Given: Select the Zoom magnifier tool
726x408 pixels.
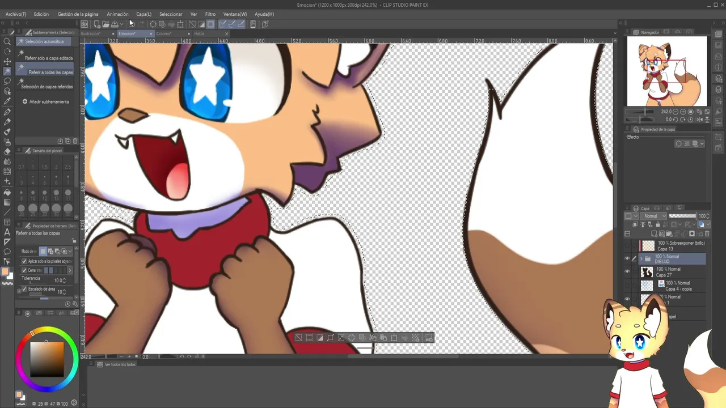Looking at the screenshot, I should 7,41.
